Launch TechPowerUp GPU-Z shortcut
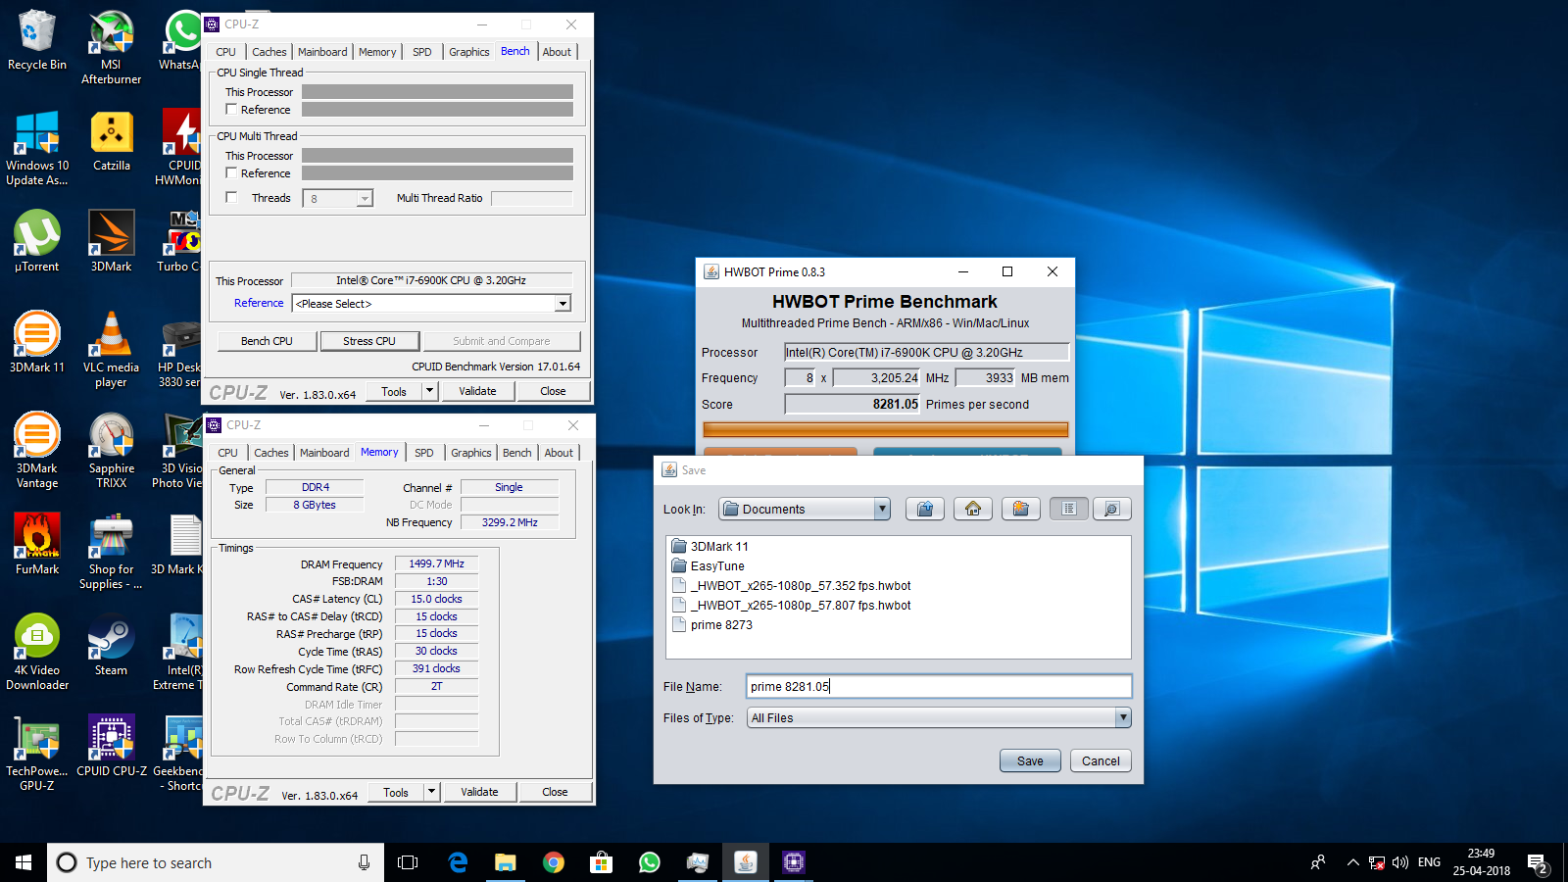 point(37,754)
